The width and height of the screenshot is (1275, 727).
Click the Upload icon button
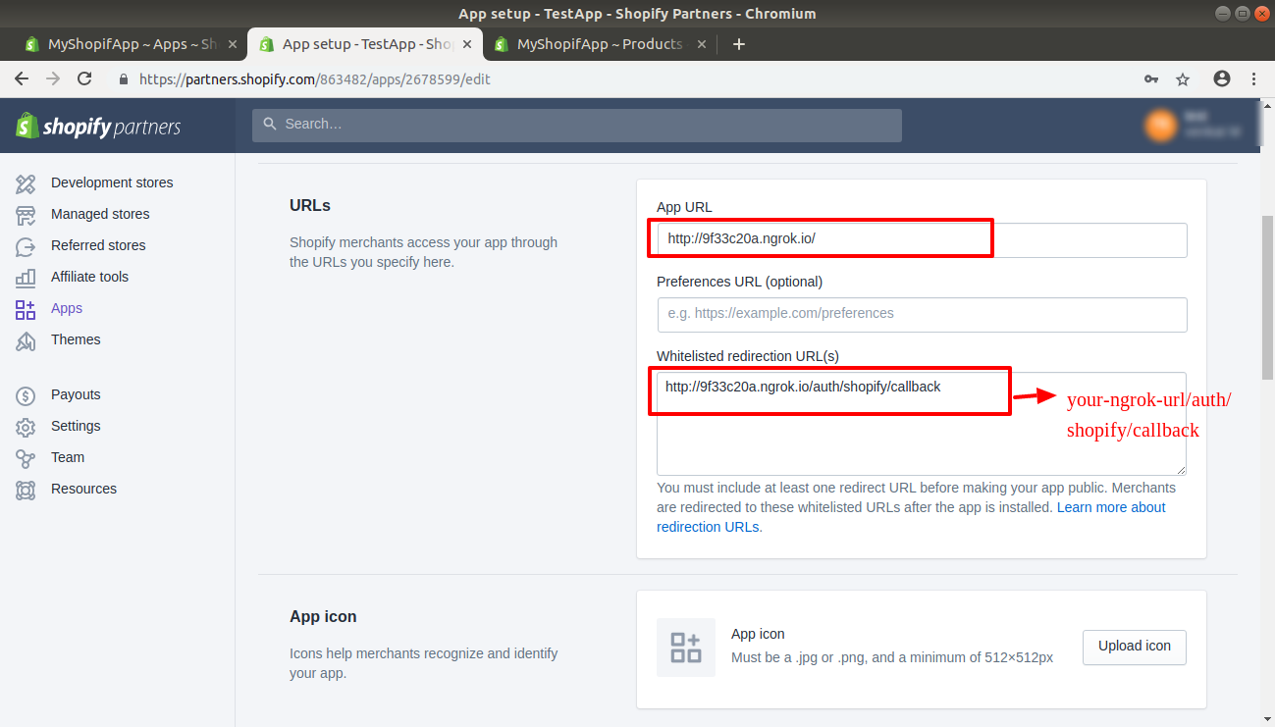click(x=1135, y=647)
